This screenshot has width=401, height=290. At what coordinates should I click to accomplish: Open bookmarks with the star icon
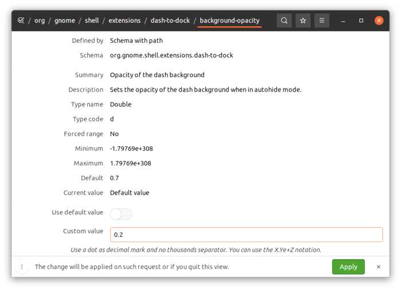[x=303, y=21]
